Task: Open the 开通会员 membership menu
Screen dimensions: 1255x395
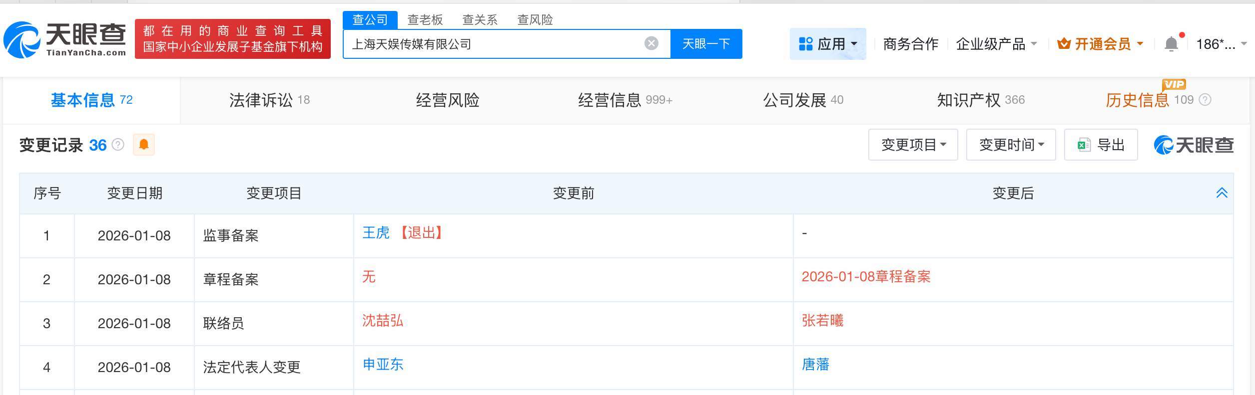Action: (x=1101, y=44)
